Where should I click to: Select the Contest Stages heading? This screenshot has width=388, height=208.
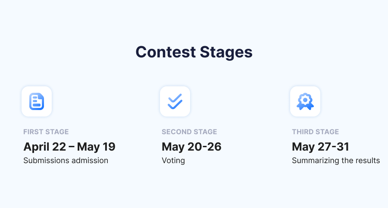click(x=194, y=52)
